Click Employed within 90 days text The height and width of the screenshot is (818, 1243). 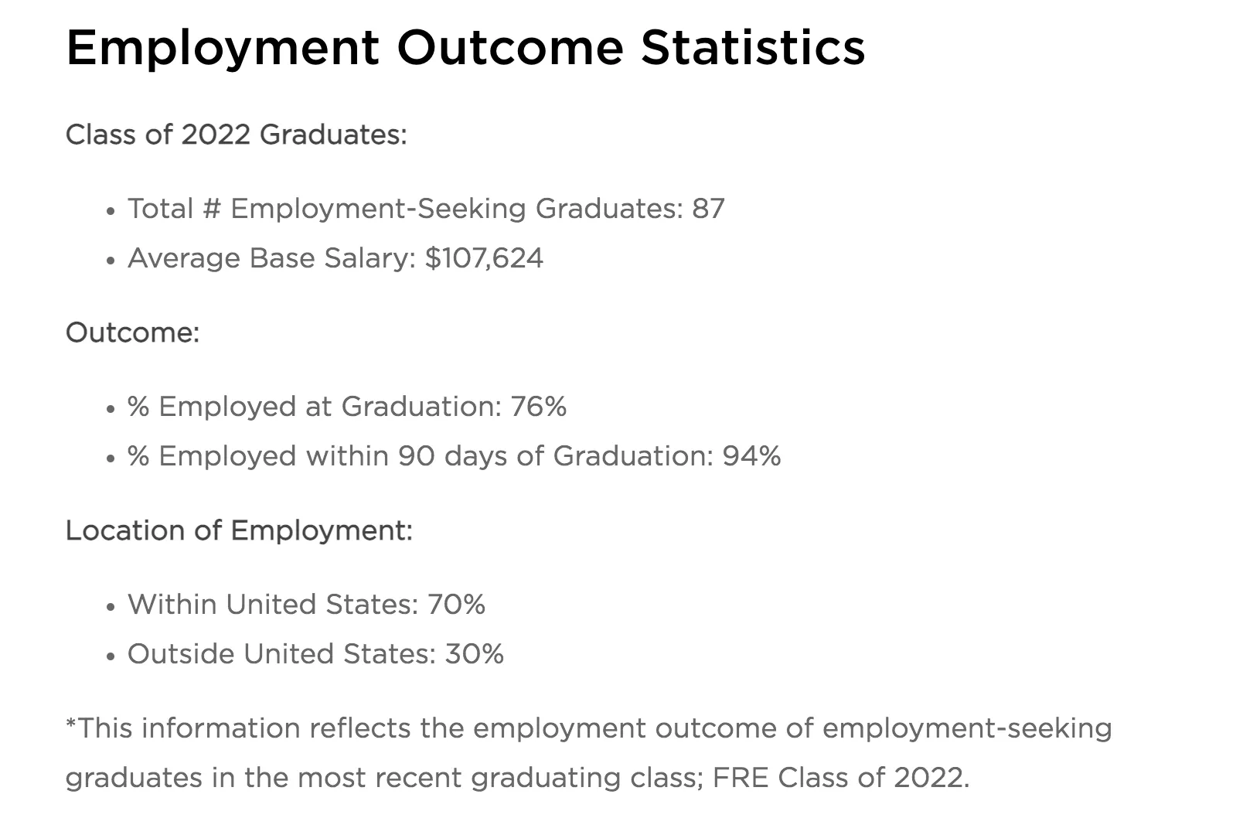420,456
